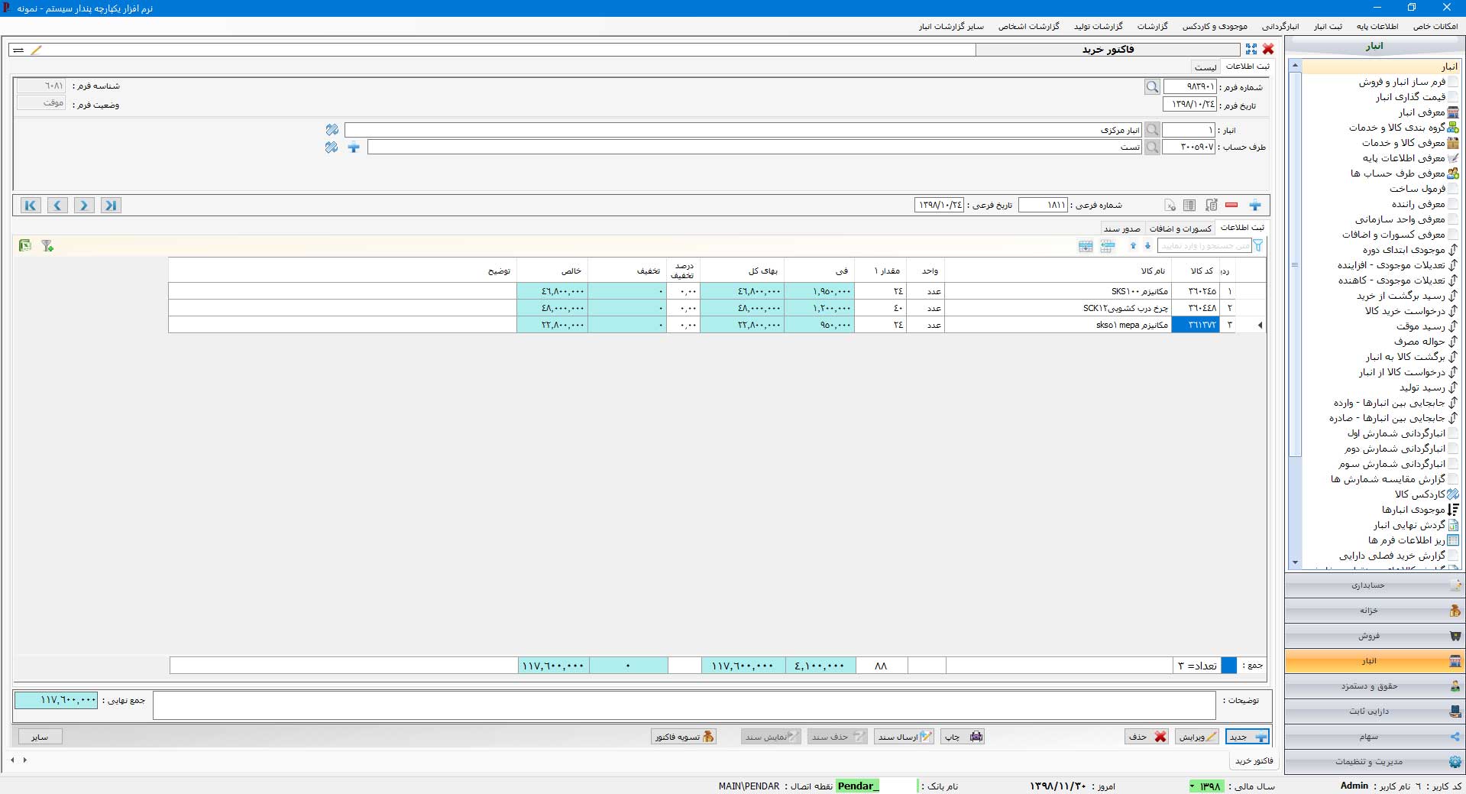This screenshot has height=794, width=1466.
Task: Move the row up with the blue up arrow
Action: [x=1133, y=245]
